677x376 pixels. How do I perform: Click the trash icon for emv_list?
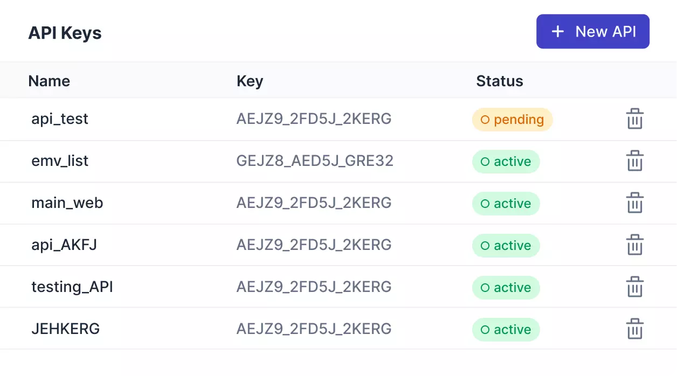point(634,161)
